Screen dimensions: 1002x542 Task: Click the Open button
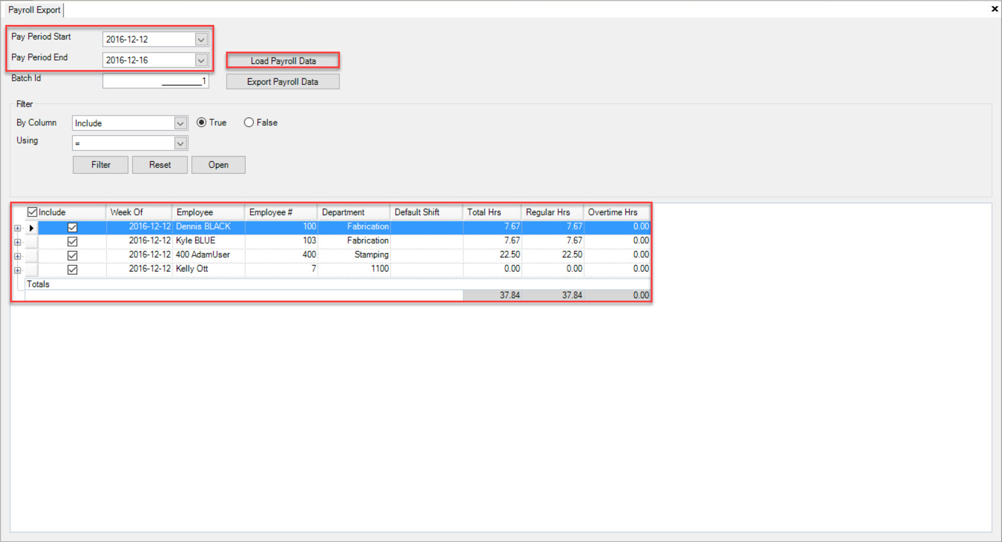[x=218, y=165]
